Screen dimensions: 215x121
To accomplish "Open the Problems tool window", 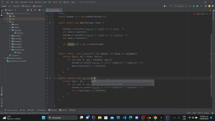I will click(x=41, y=110).
